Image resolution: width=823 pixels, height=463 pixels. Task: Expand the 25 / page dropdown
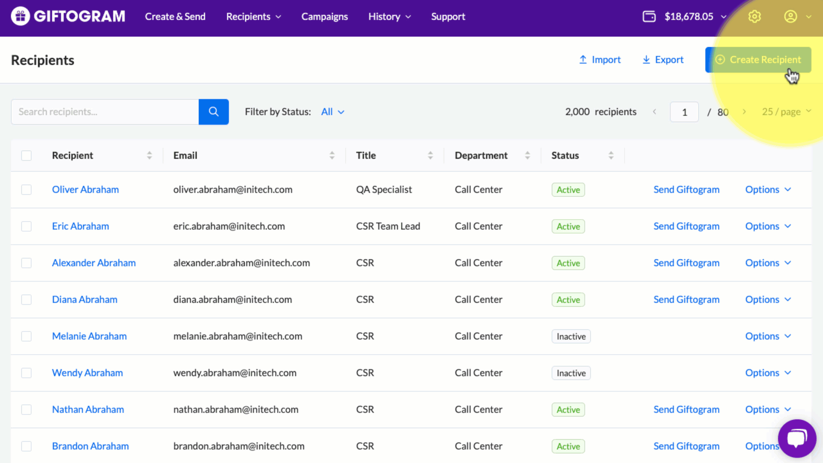786,112
